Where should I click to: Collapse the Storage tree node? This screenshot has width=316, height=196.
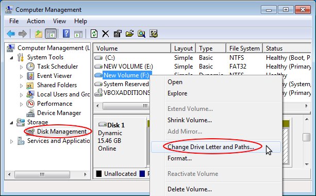12,123
